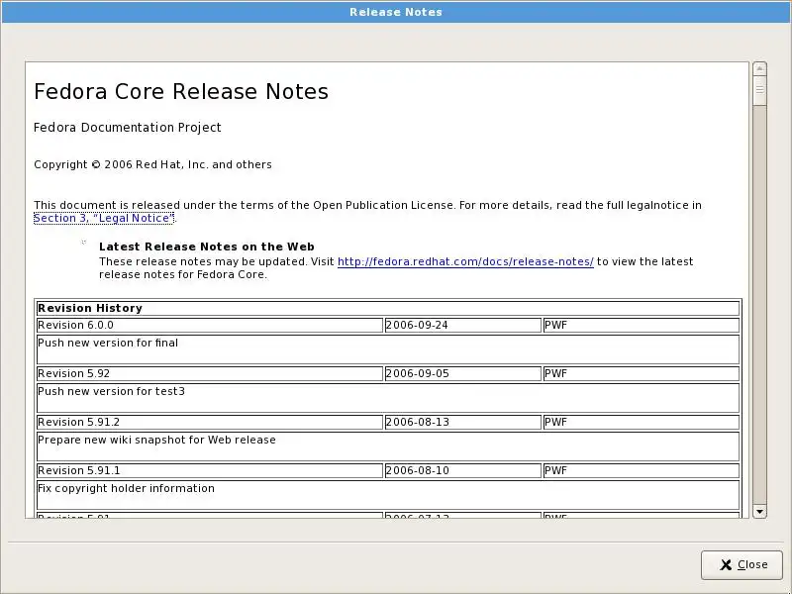This screenshot has width=792, height=594.
Task: Click the vertical scrollbar thumb
Action: coord(759,91)
